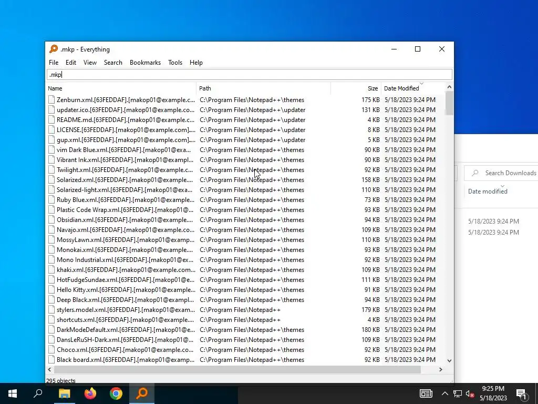Sort results by the Size column
538x404 pixels.
coord(356,88)
